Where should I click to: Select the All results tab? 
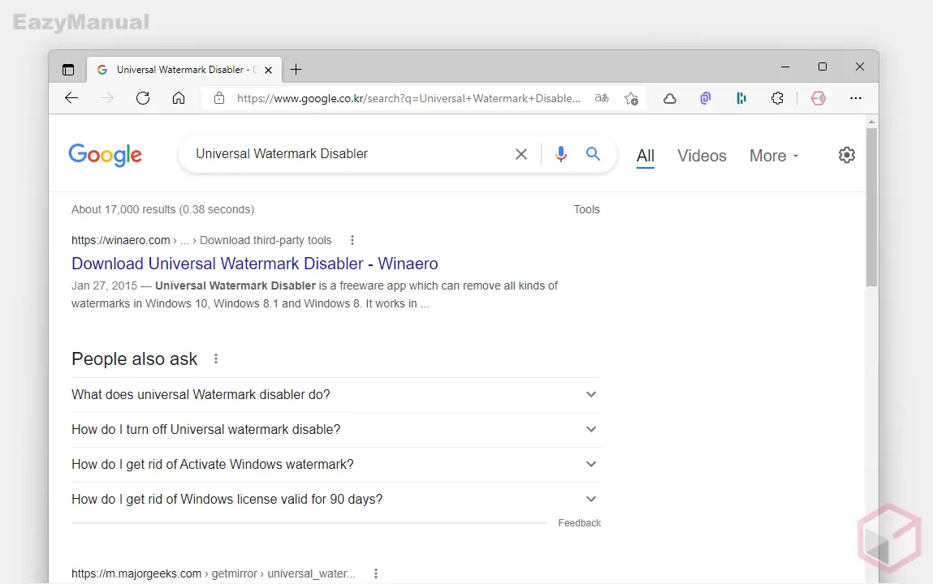coord(646,156)
